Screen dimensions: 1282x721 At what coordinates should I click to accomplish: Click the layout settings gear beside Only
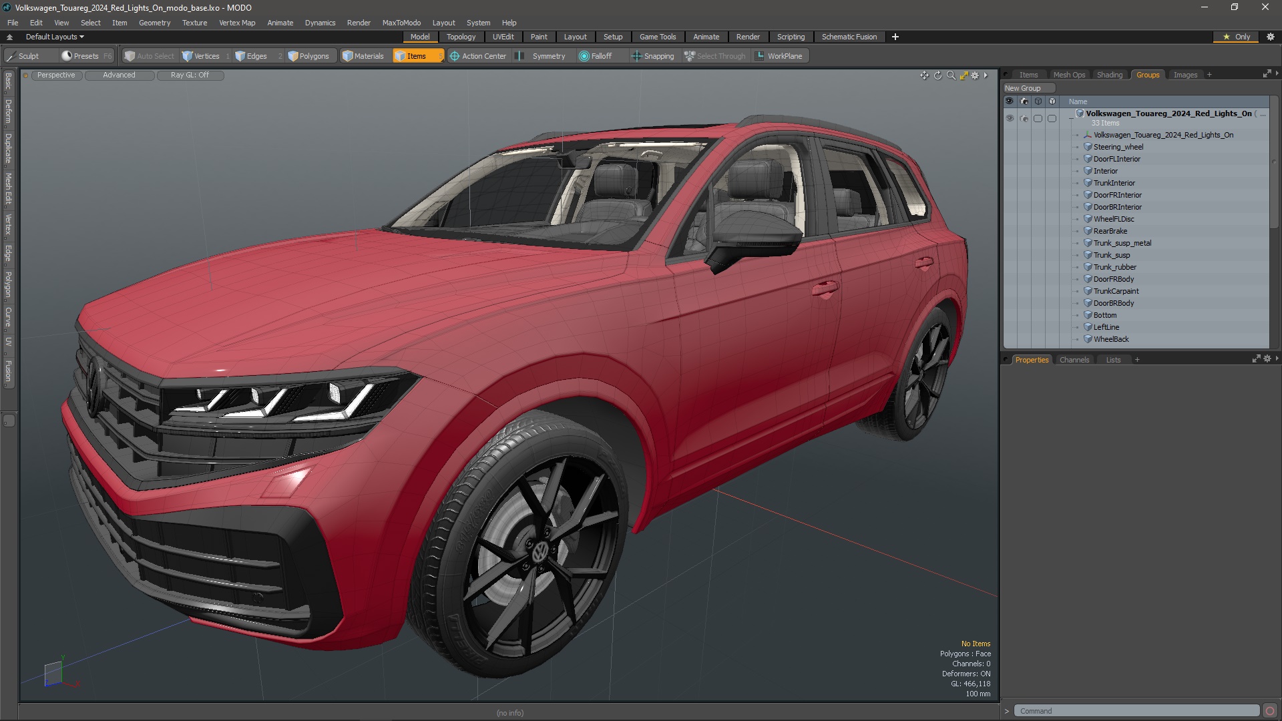pos(1270,37)
